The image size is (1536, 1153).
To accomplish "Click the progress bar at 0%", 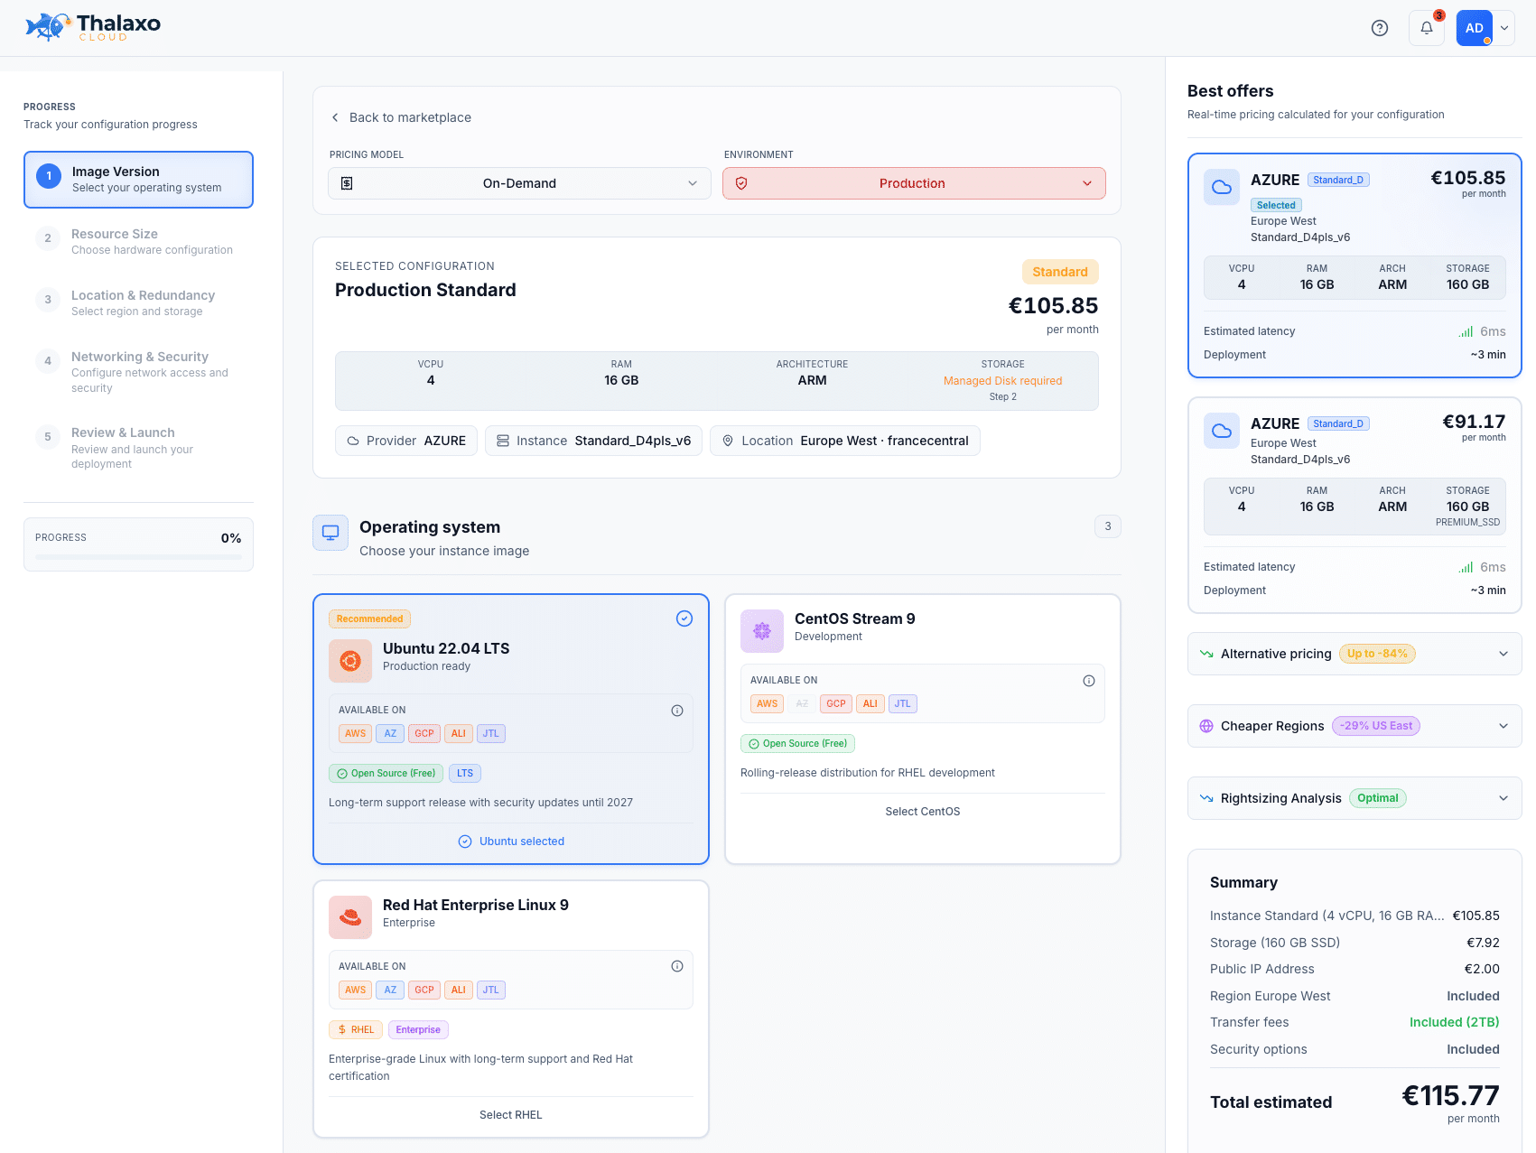I will [x=138, y=557].
